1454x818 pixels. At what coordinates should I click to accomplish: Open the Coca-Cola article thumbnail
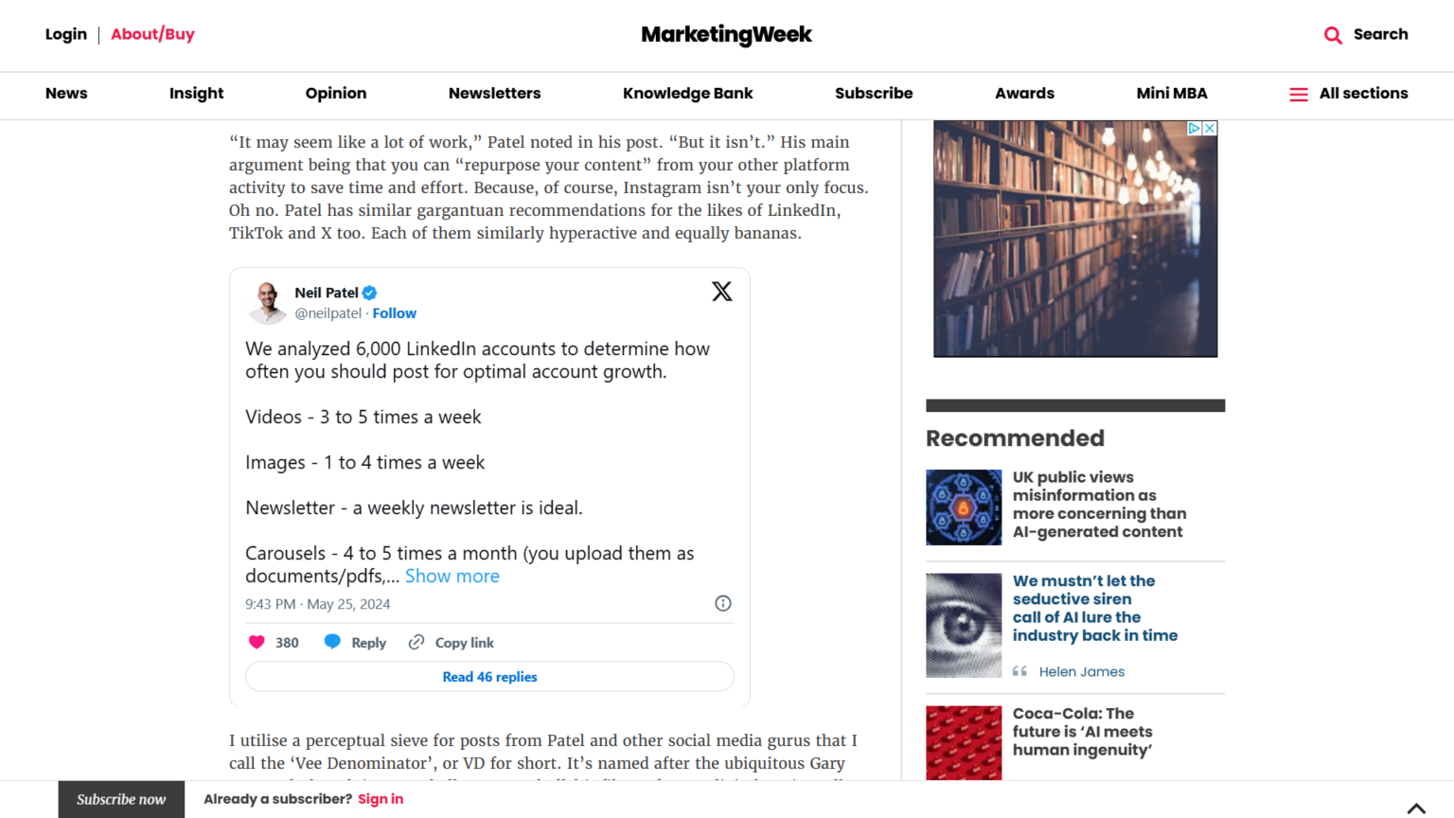click(964, 743)
